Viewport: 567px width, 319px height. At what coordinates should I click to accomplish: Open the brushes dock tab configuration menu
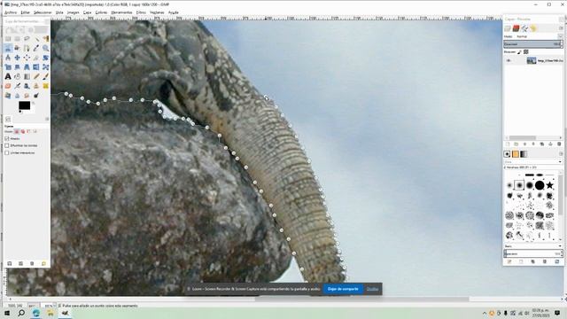coord(561,153)
